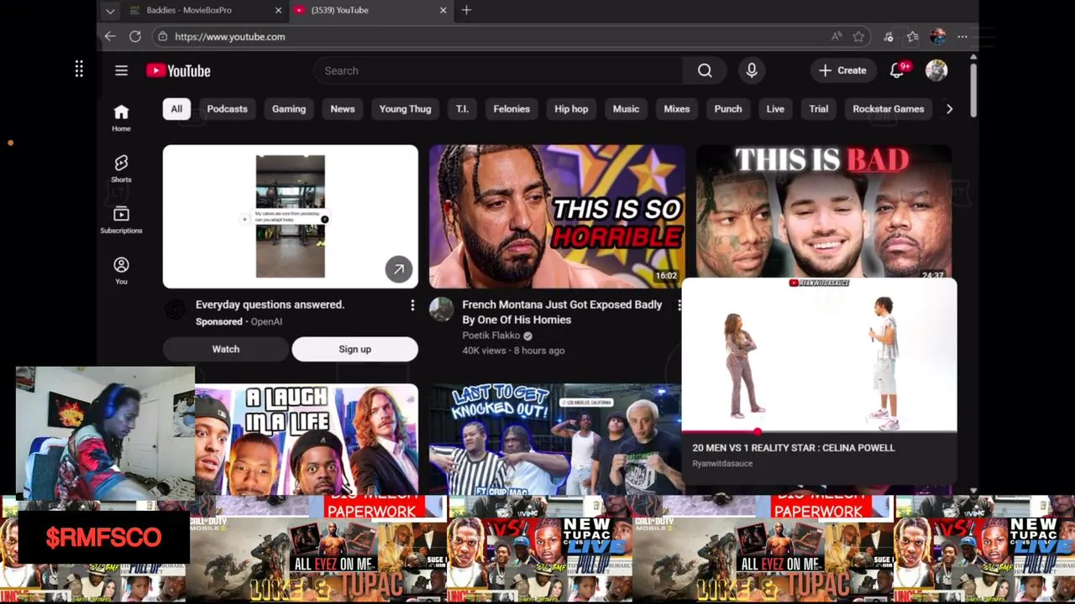Open the You section in sidebar
This screenshot has width=1075, height=604.
(121, 270)
